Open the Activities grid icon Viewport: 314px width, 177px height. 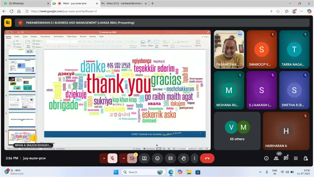point(296,158)
